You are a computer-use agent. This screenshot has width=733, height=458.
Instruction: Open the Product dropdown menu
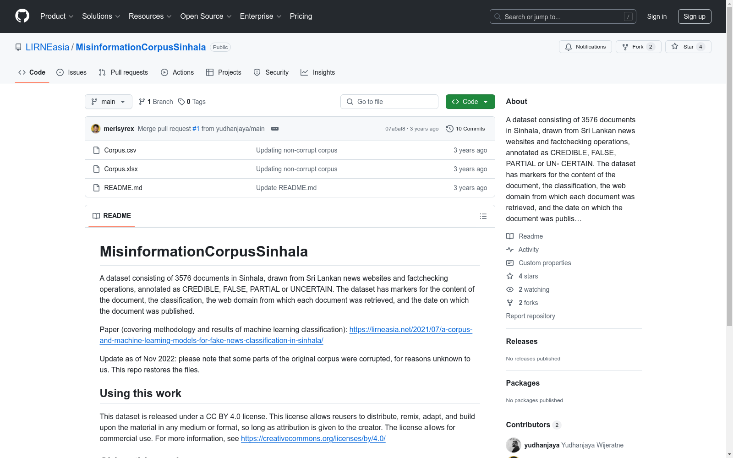(x=57, y=16)
